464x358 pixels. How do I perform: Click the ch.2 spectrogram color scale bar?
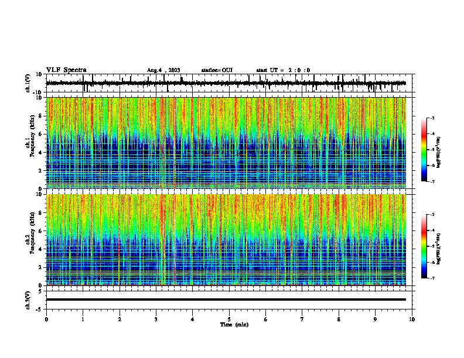click(x=424, y=246)
